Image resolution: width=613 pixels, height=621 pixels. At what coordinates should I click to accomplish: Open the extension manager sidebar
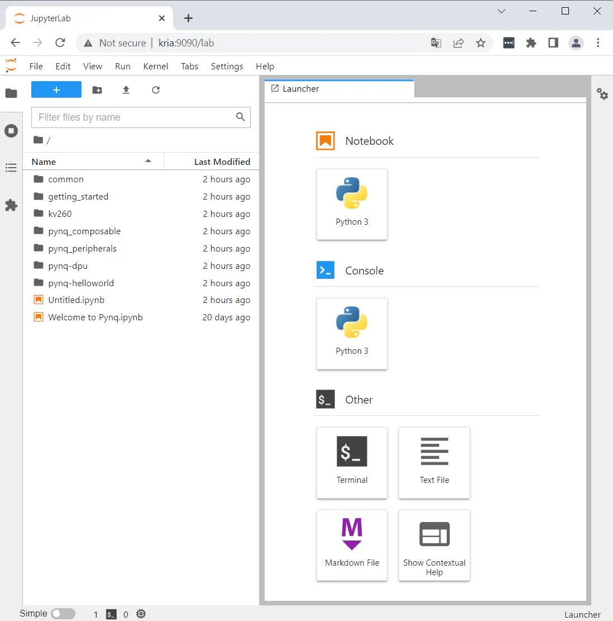coord(11,205)
